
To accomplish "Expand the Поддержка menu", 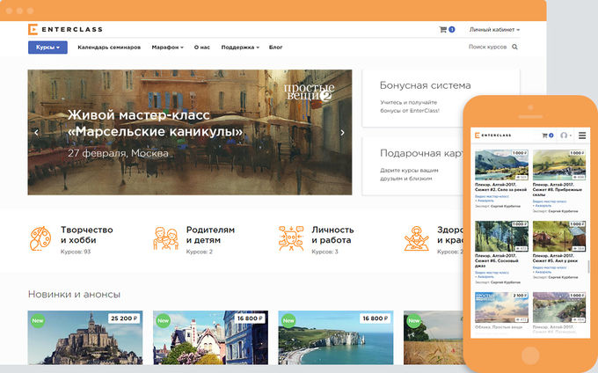I will (240, 47).
